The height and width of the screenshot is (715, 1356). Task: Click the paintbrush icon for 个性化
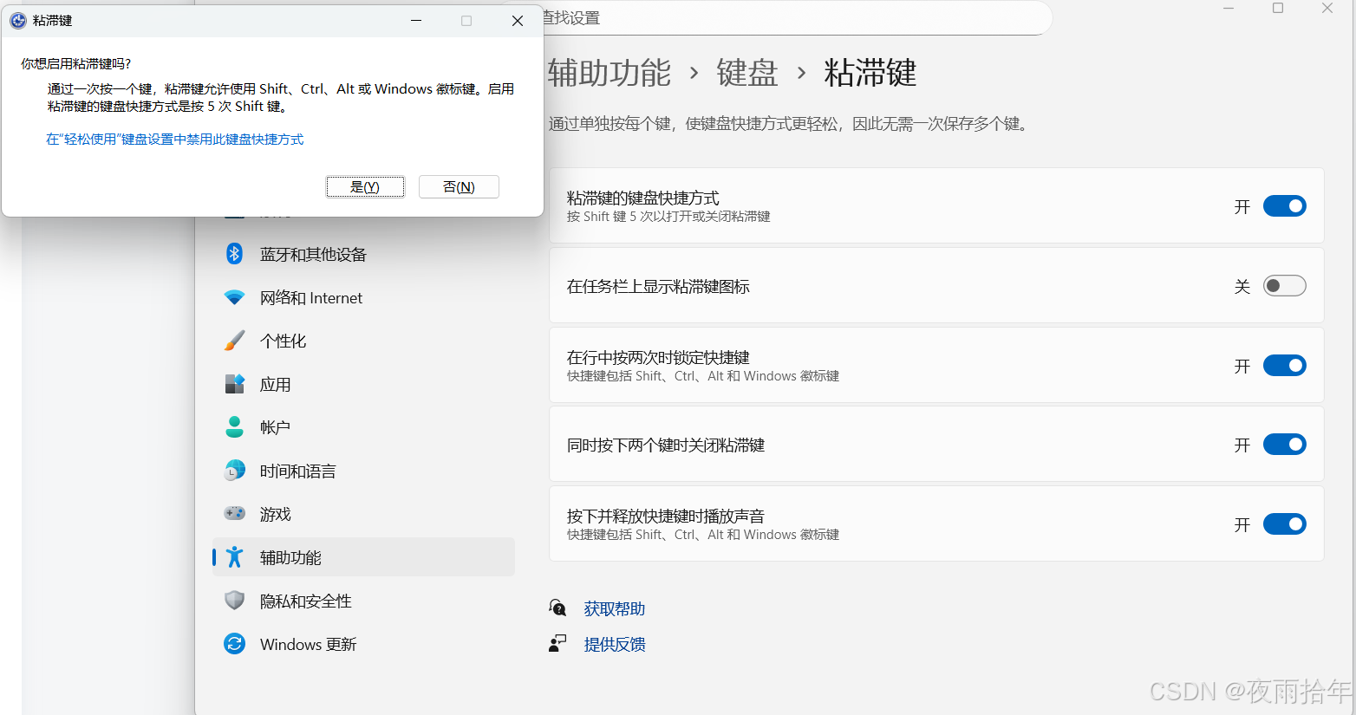point(234,341)
